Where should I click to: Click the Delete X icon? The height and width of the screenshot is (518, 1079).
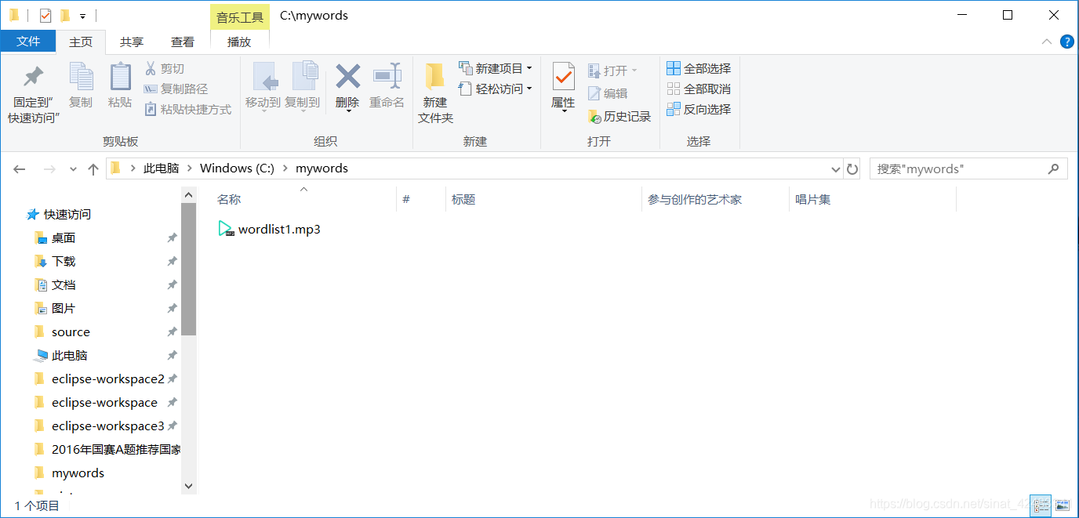pyautogui.click(x=347, y=77)
